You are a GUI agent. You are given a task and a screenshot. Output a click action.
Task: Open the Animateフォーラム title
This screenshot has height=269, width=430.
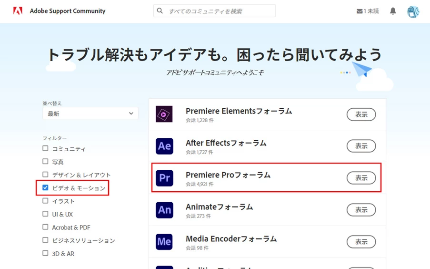(x=220, y=207)
